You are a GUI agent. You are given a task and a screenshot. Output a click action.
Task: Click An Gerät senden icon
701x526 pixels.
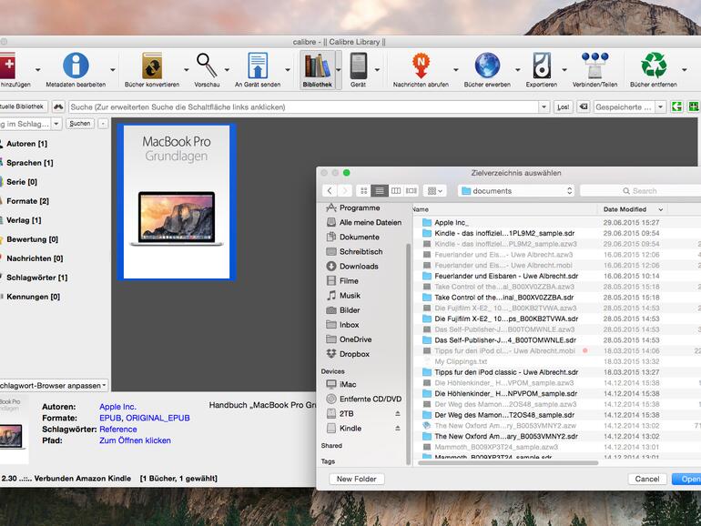pos(258,66)
